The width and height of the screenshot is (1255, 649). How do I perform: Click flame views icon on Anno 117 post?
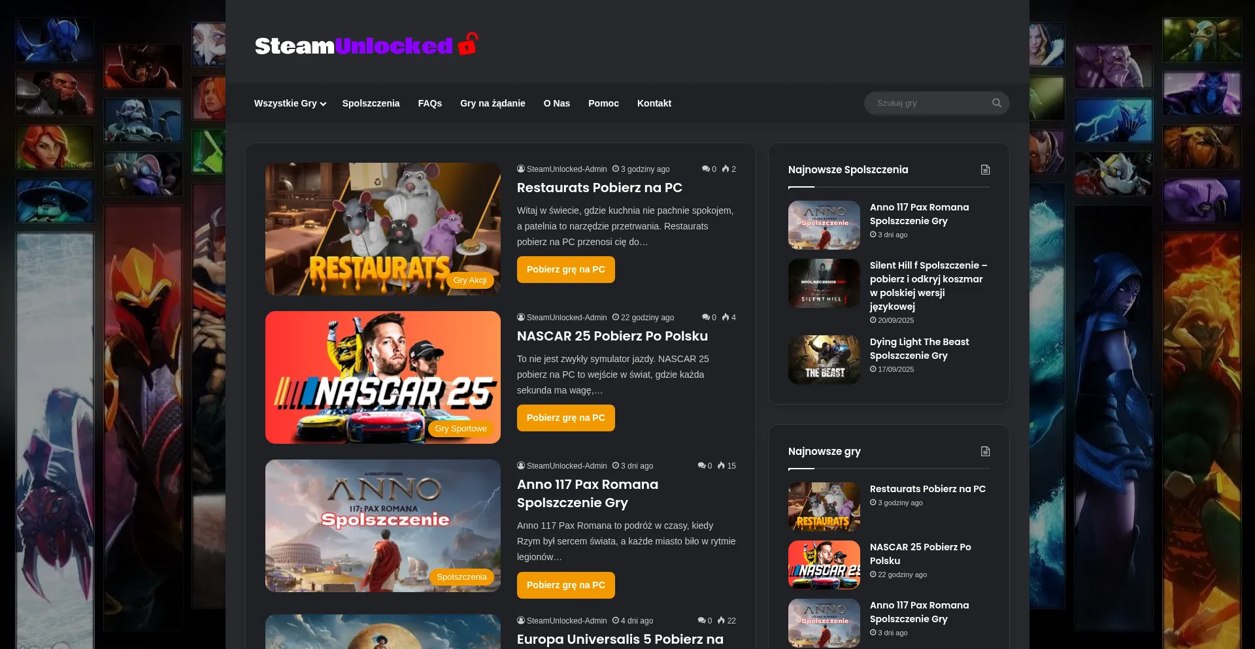(x=721, y=465)
